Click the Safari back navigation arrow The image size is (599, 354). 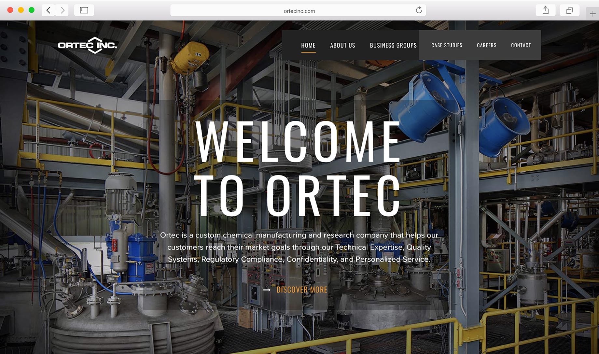click(x=48, y=10)
